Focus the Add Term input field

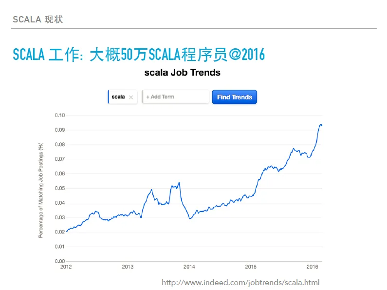(x=176, y=97)
